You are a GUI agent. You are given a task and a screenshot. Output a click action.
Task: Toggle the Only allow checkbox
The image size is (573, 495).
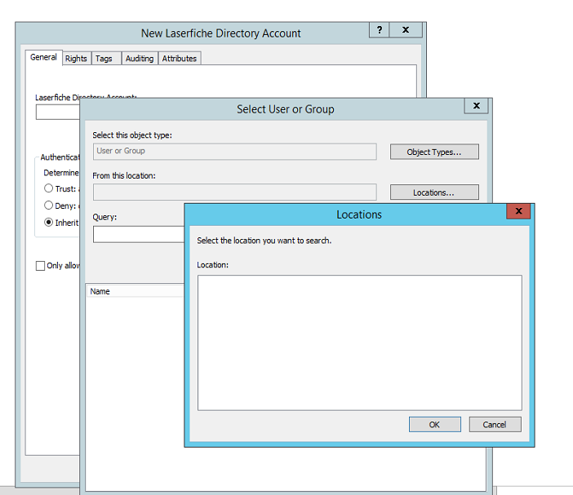[40, 266]
